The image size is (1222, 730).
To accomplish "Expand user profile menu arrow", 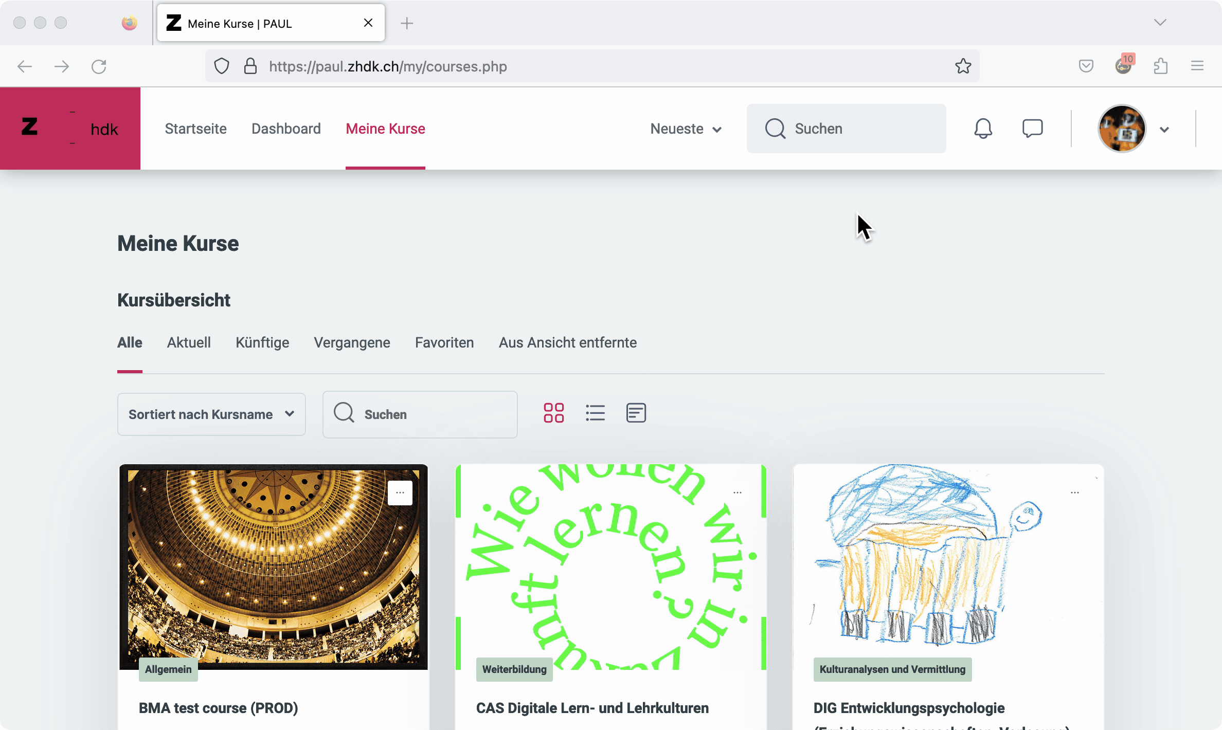I will pos(1164,130).
